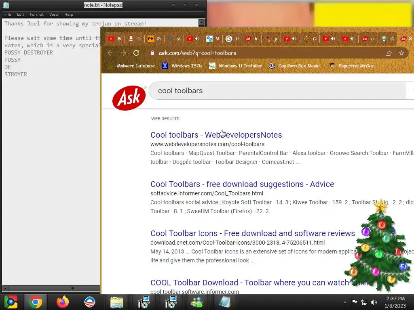Switch to the Ask tab labeled cc

pyautogui.click(x=368, y=39)
